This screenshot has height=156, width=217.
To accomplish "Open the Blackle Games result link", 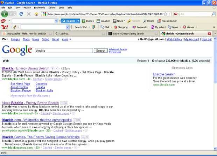I will 41,137.
